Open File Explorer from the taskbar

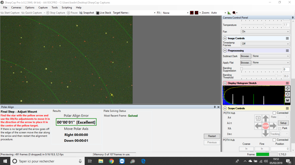[101, 161]
